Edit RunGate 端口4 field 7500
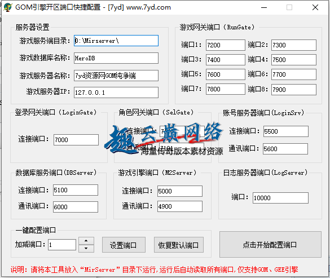 [x=293, y=60]
